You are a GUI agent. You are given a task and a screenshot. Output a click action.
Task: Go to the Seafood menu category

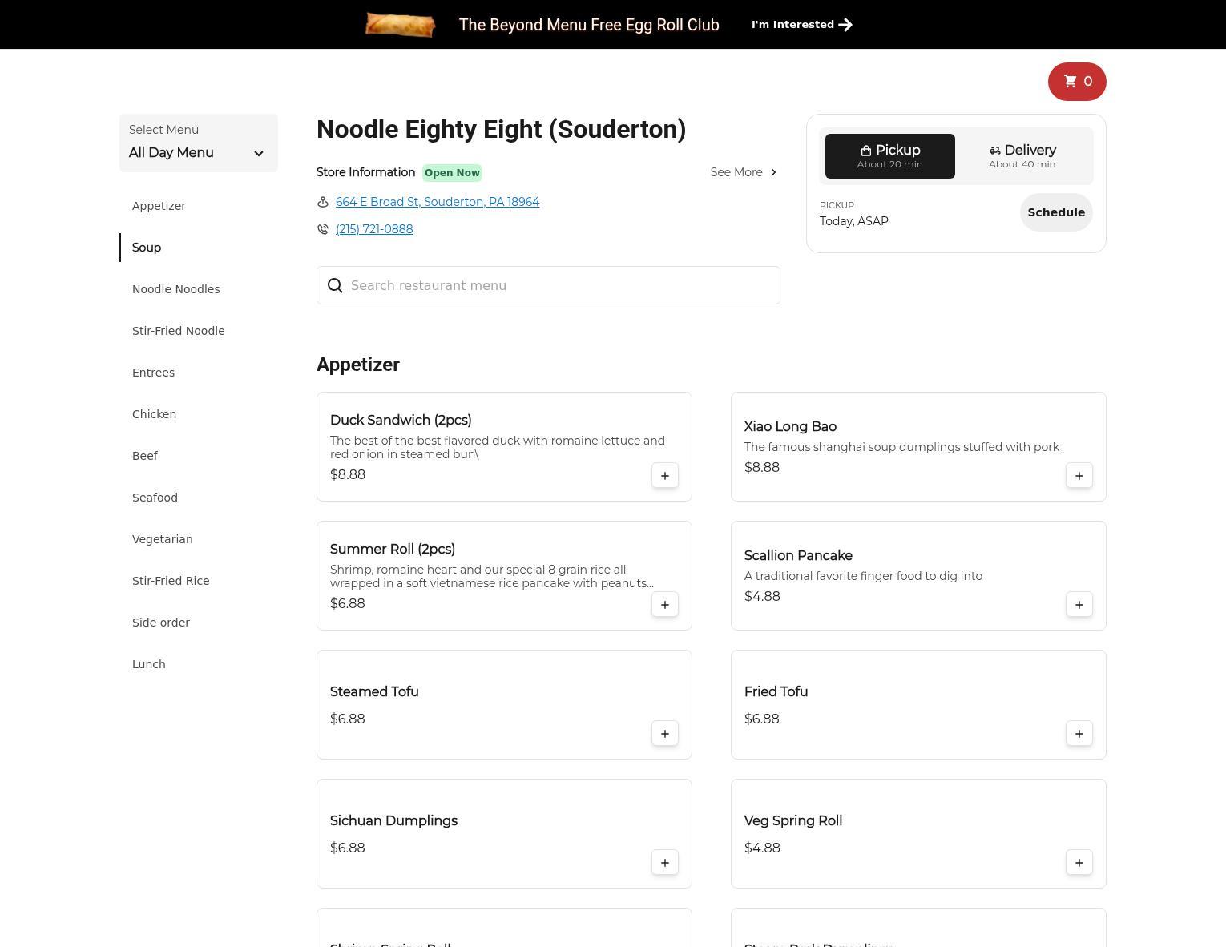(155, 498)
